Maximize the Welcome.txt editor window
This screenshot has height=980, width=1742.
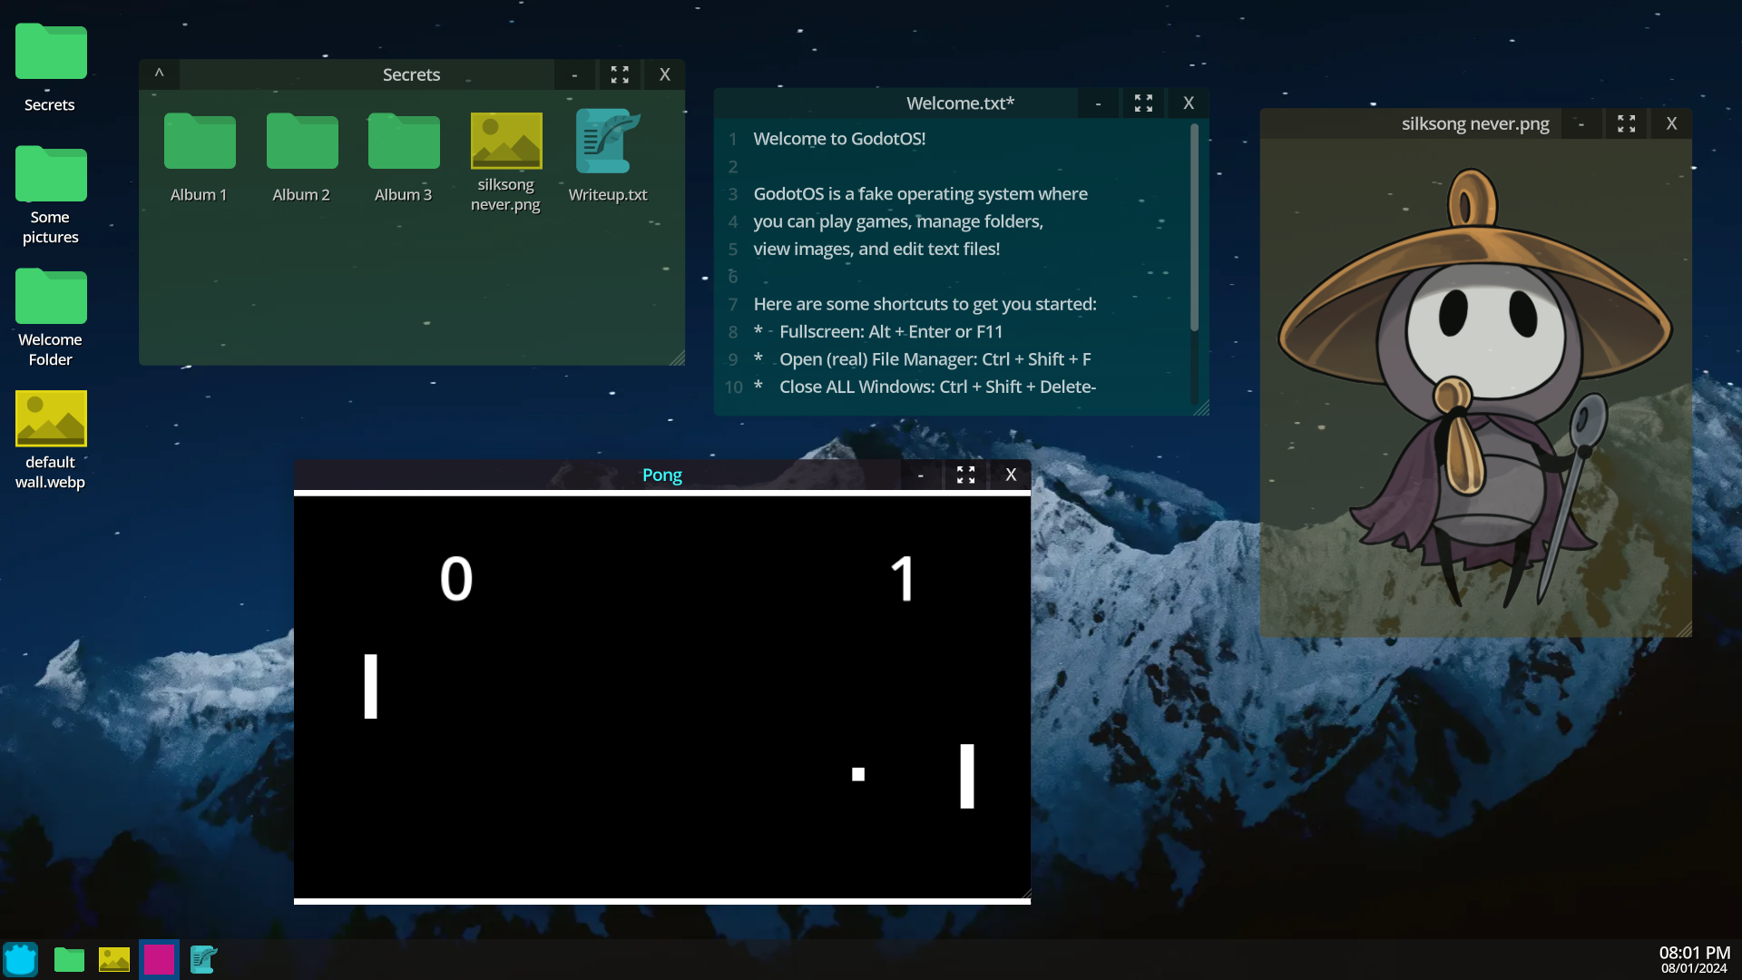(x=1143, y=103)
